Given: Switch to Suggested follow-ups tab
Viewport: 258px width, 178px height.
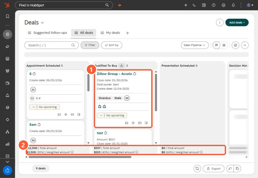Looking at the screenshot, I should click(47, 33).
